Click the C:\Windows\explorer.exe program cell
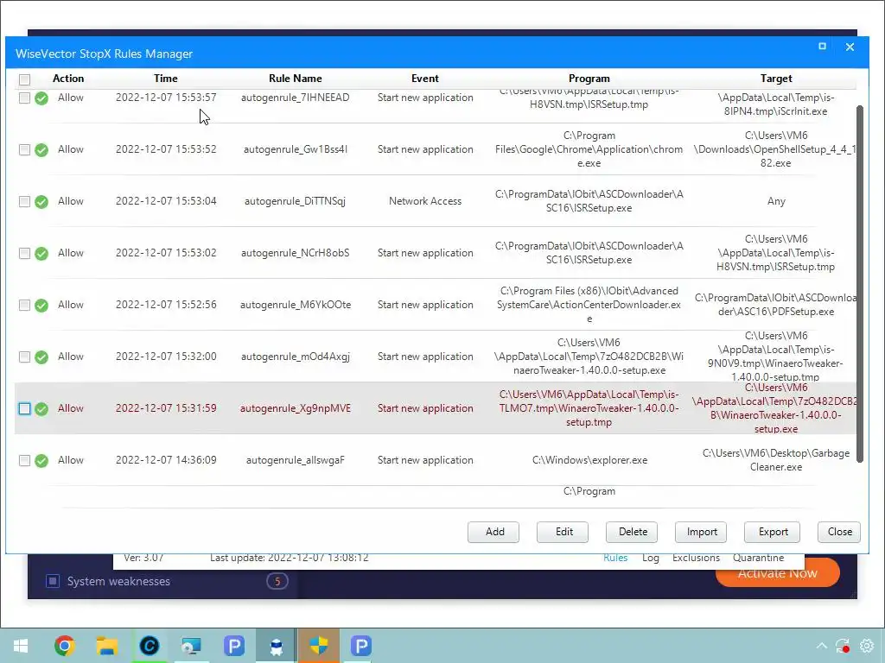The image size is (885, 663). pyautogui.click(x=589, y=460)
